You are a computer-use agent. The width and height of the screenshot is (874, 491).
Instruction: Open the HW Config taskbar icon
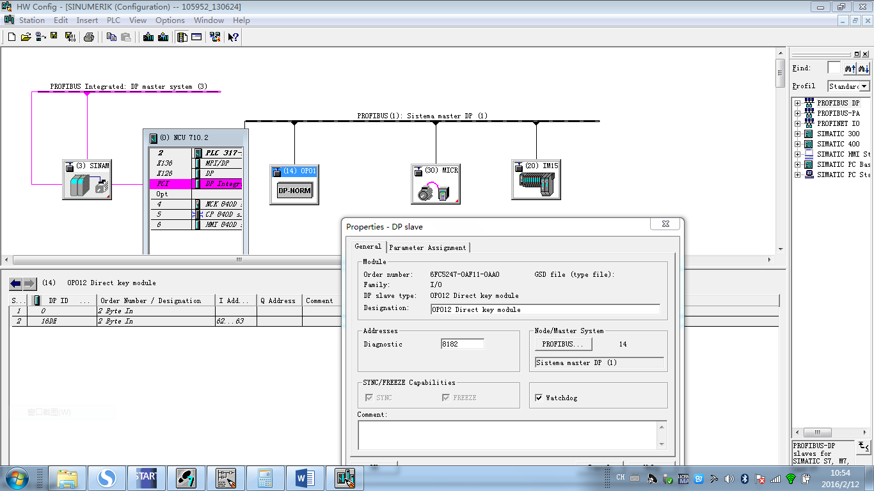345,478
